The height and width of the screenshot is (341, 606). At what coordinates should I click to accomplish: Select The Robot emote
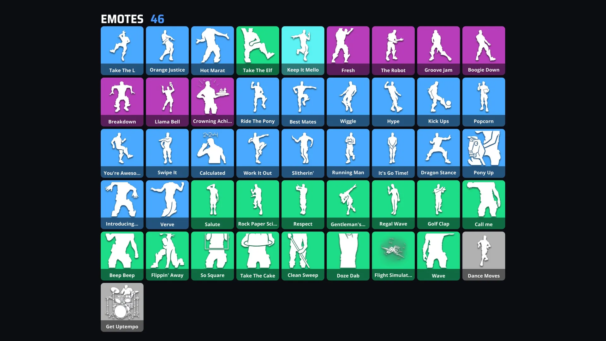pos(393,51)
